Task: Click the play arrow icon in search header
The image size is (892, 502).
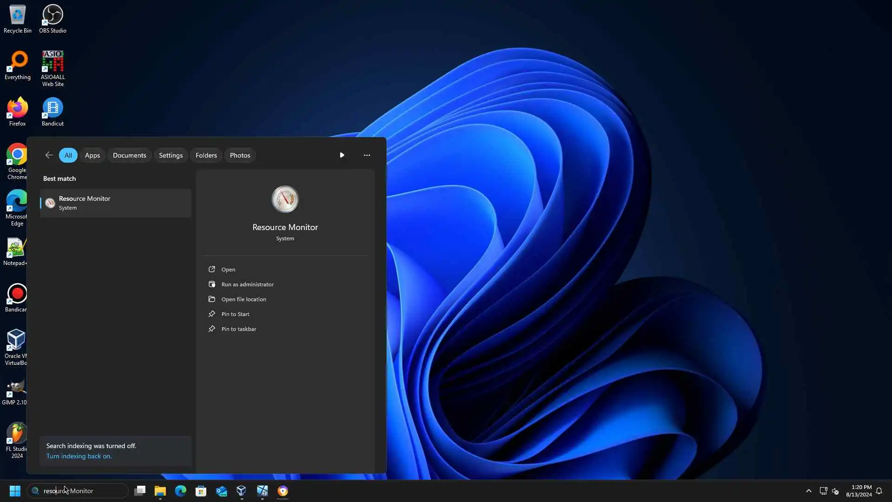Action: coord(342,155)
